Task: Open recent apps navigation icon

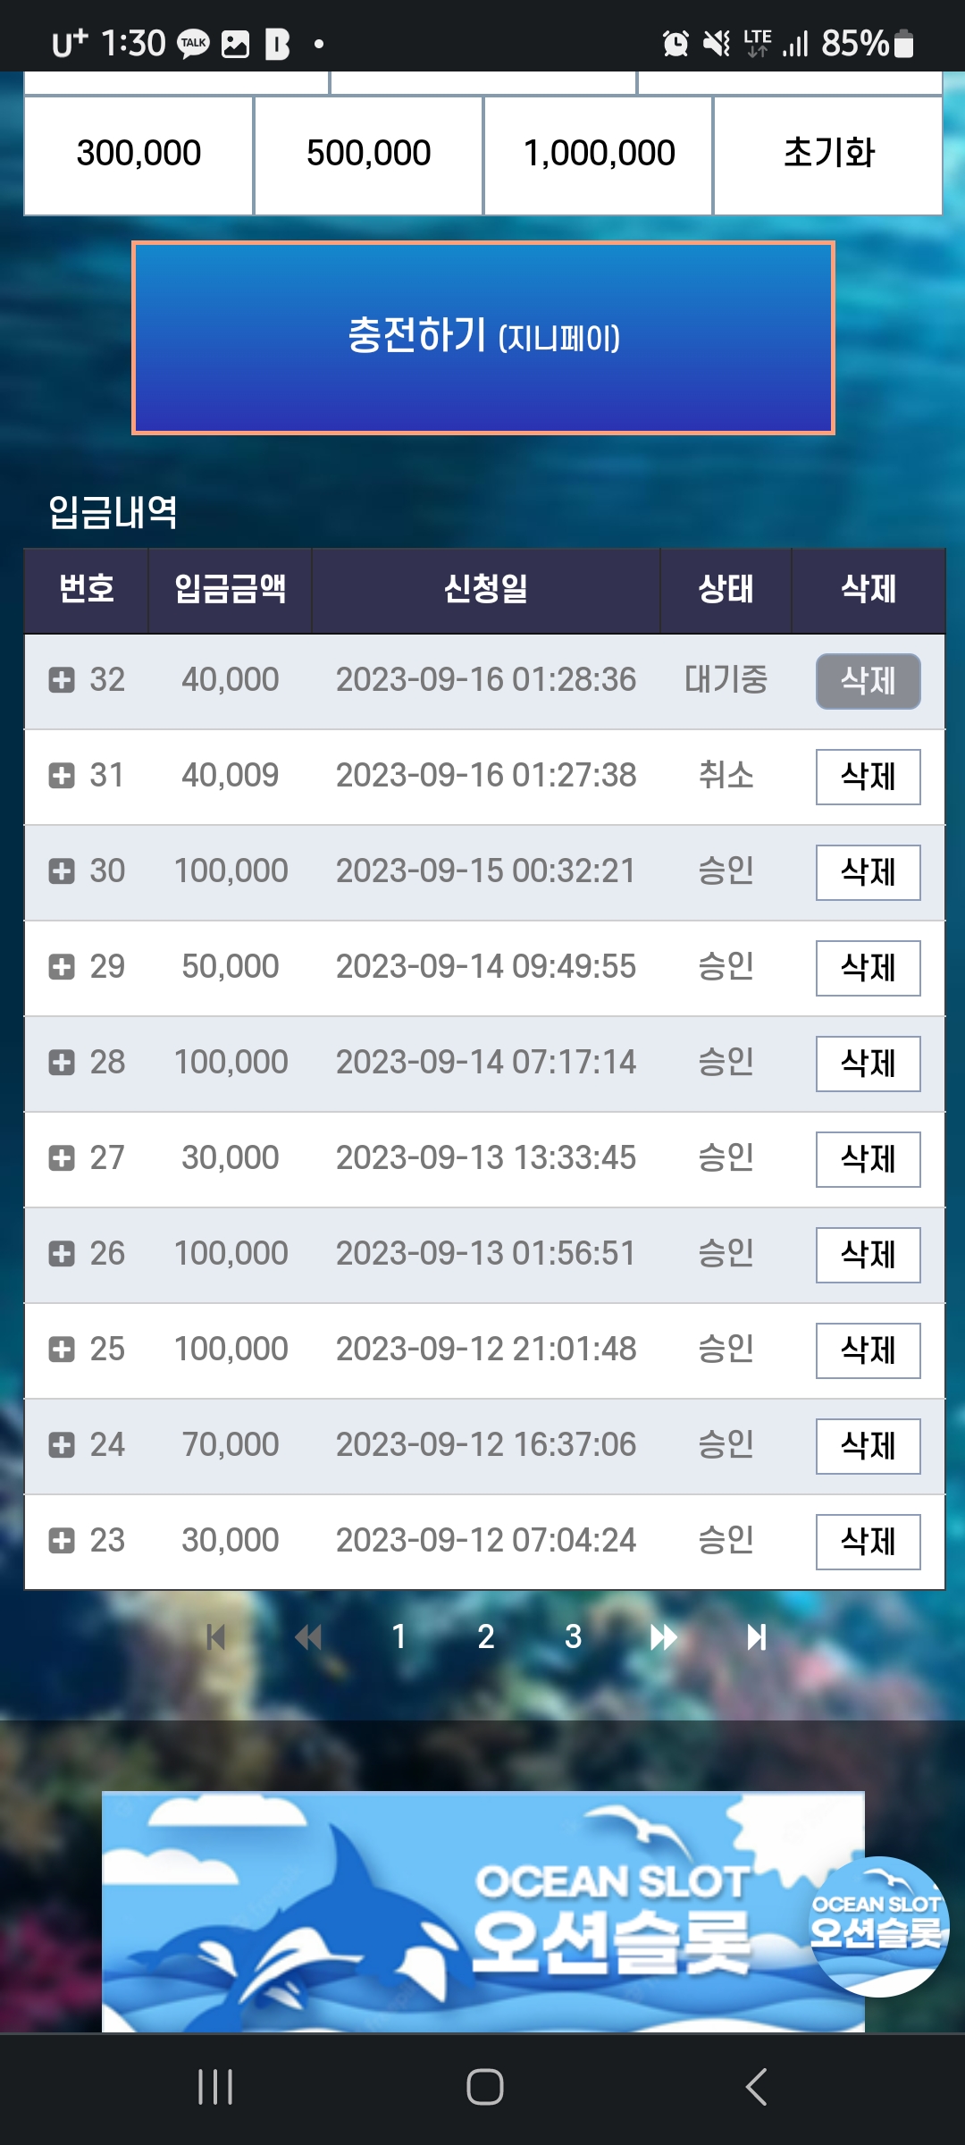Action: coord(215,2088)
